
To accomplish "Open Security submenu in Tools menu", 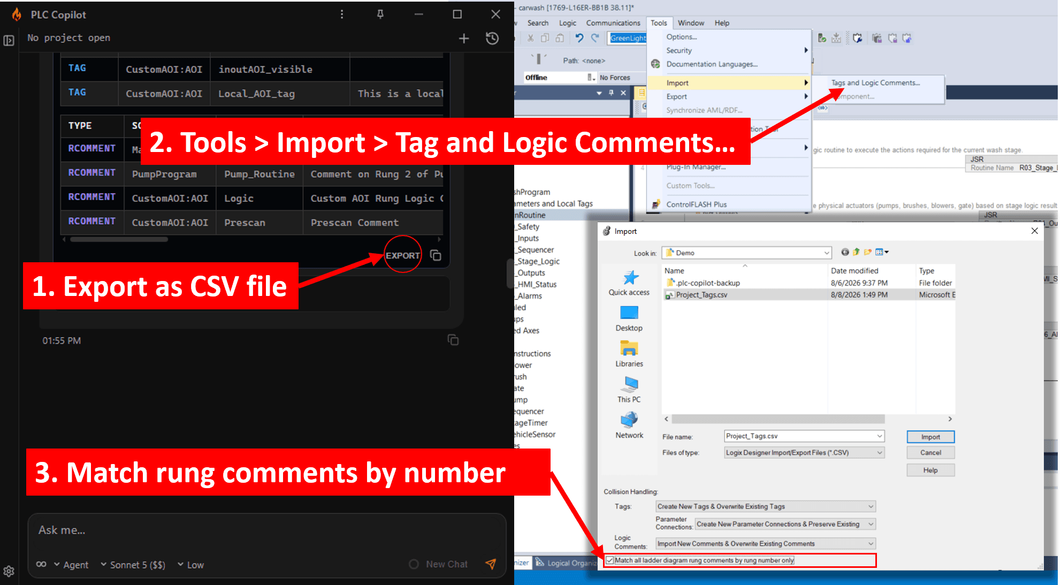I will point(729,51).
